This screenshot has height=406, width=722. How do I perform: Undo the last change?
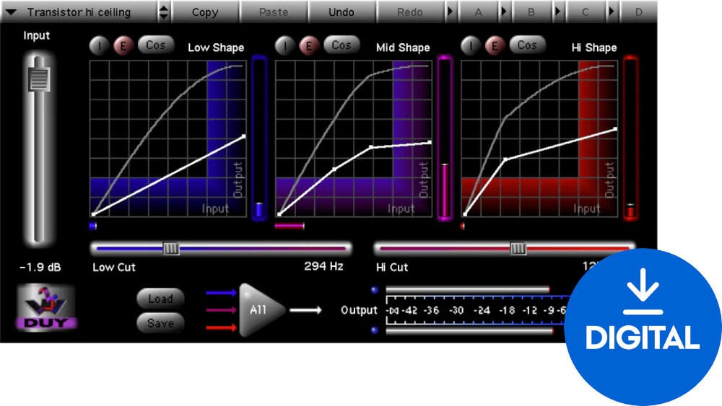pyautogui.click(x=342, y=12)
